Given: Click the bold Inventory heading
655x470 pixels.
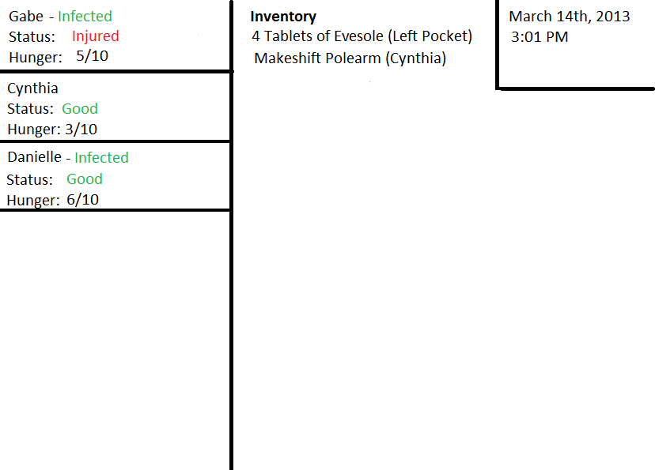Looking at the screenshot, I should pyautogui.click(x=283, y=17).
